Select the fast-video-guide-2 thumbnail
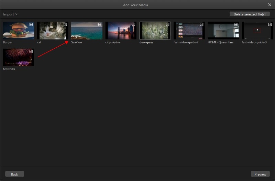The width and height of the screenshot is (275, 181). tap(189, 31)
